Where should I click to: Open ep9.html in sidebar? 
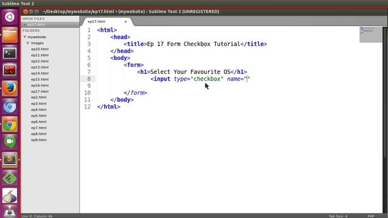(39, 140)
